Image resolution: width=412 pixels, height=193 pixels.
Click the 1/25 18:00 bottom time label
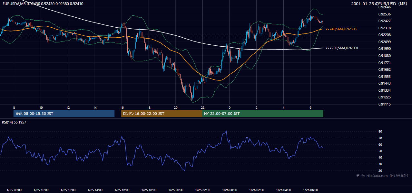149,190
